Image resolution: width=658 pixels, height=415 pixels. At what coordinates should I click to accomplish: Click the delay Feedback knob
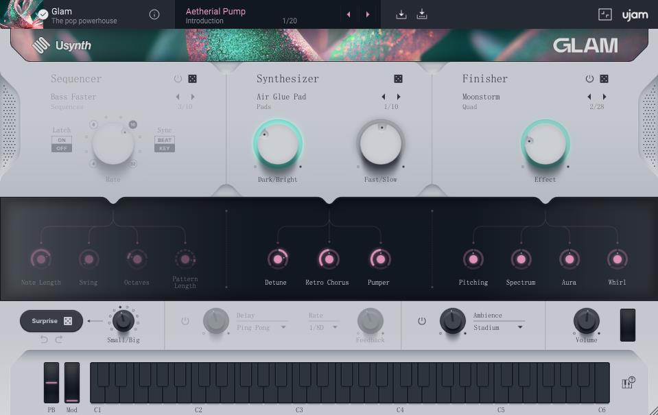point(370,321)
